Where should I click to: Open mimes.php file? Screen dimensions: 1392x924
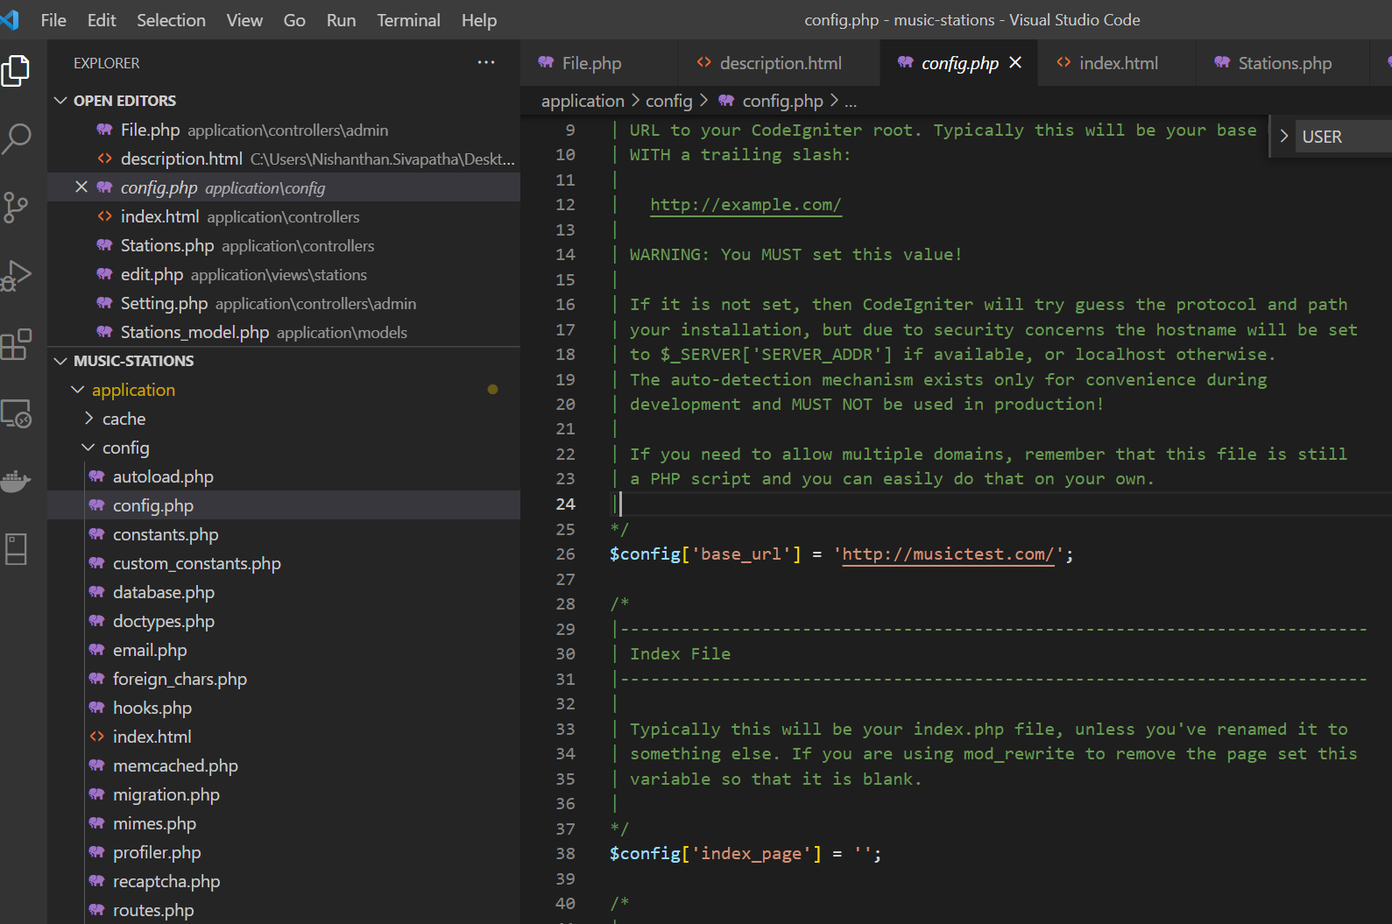coord(284,823)
